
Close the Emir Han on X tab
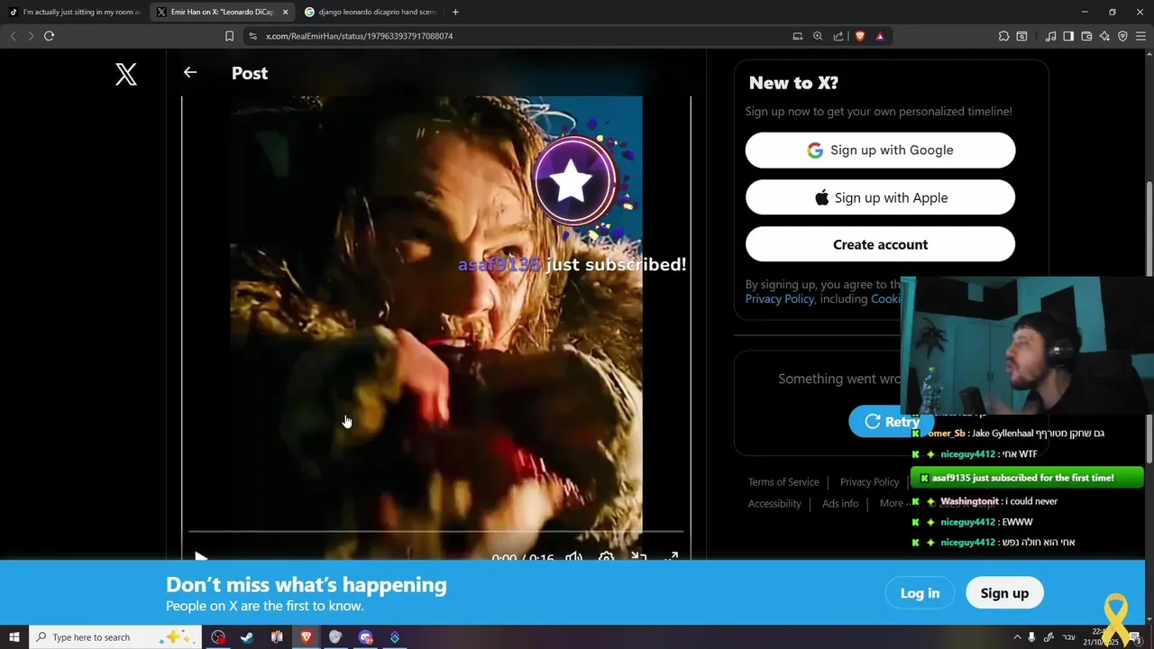coord(285,12)
